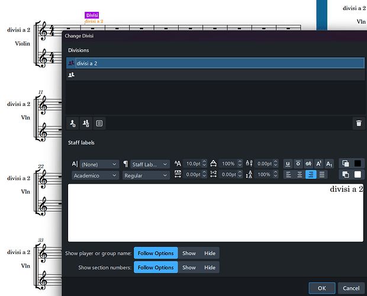The height and width of the screenshot is (296, 367).
Task: Apply superscript formatting
Action: coord(318,163)
